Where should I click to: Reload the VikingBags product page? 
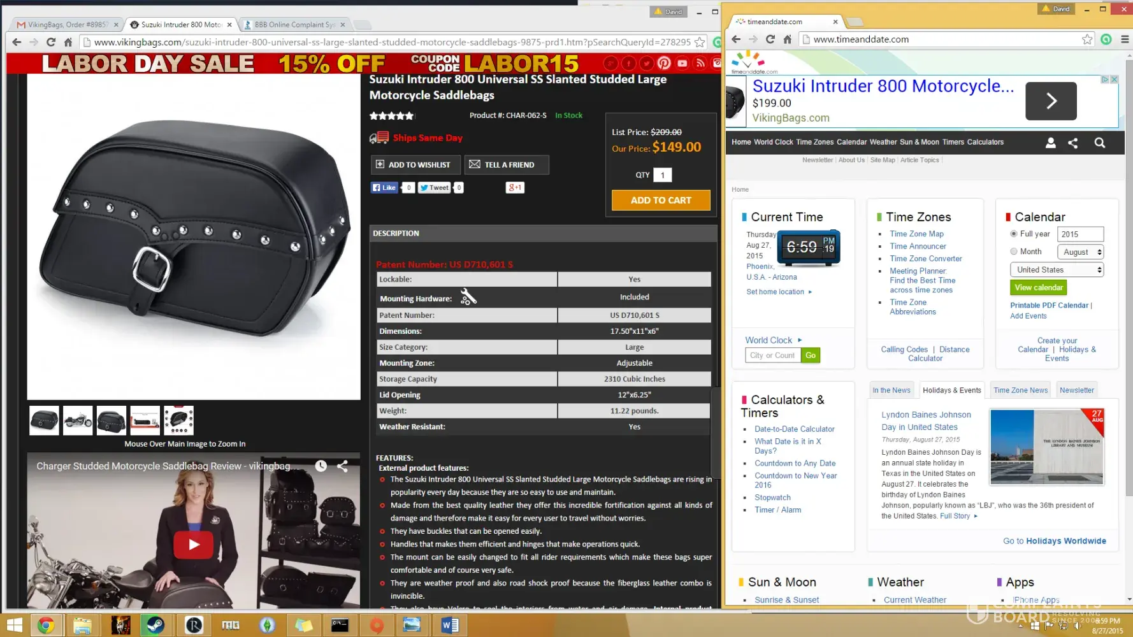tap(51, 42)
